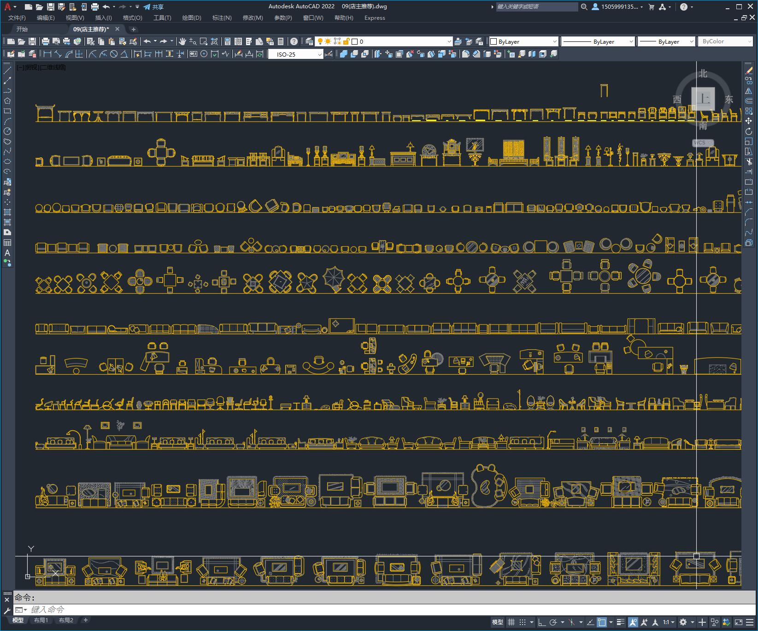
Task: Open the Layer Properties Manager icon
Action: (x=309, y=41)
